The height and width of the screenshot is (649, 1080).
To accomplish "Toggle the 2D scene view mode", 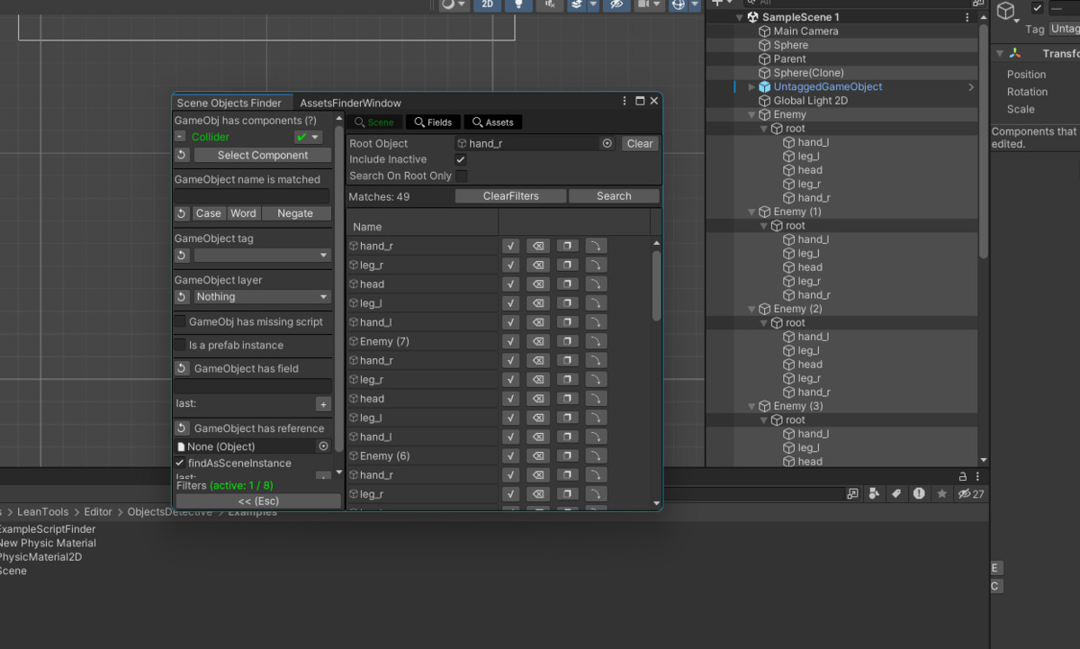I will 487,5.
